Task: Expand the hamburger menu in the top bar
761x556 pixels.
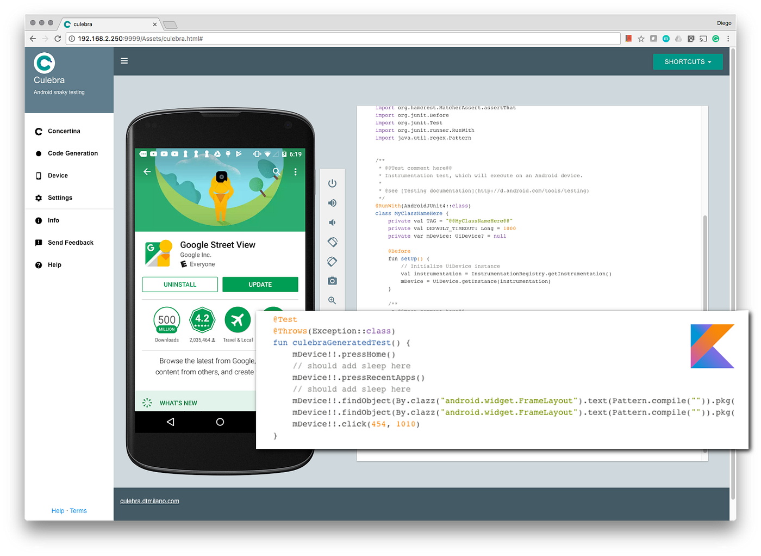Action: (124, 60)
